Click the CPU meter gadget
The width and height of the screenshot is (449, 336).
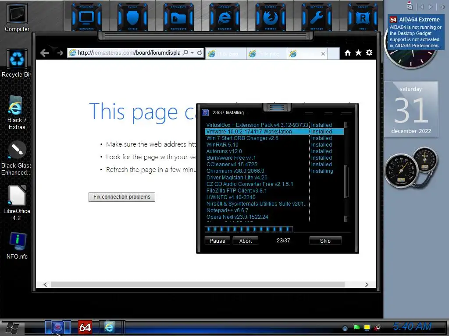tap(402, 171)
